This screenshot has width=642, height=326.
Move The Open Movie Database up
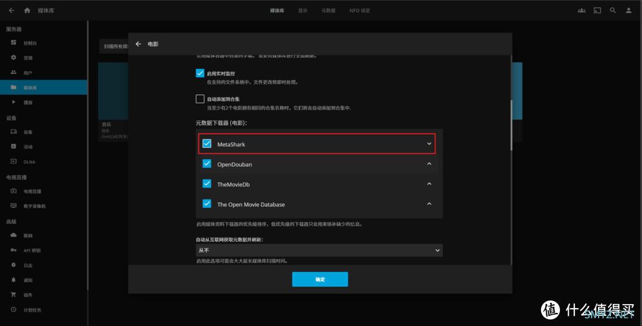[x=429, y=204]
